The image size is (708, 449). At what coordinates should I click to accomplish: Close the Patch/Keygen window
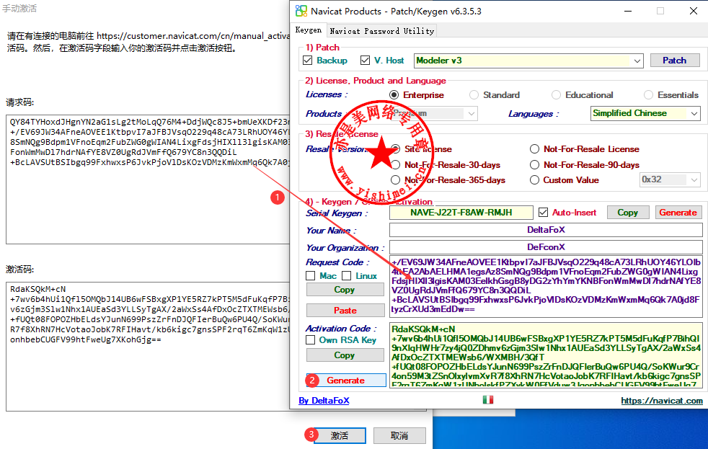click(x=694, y=11)
